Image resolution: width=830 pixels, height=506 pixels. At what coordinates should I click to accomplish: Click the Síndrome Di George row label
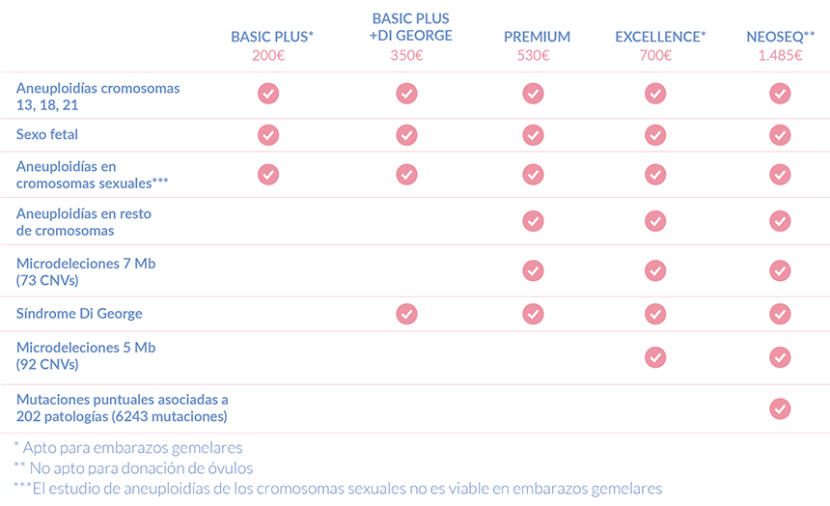click(79, 314)
